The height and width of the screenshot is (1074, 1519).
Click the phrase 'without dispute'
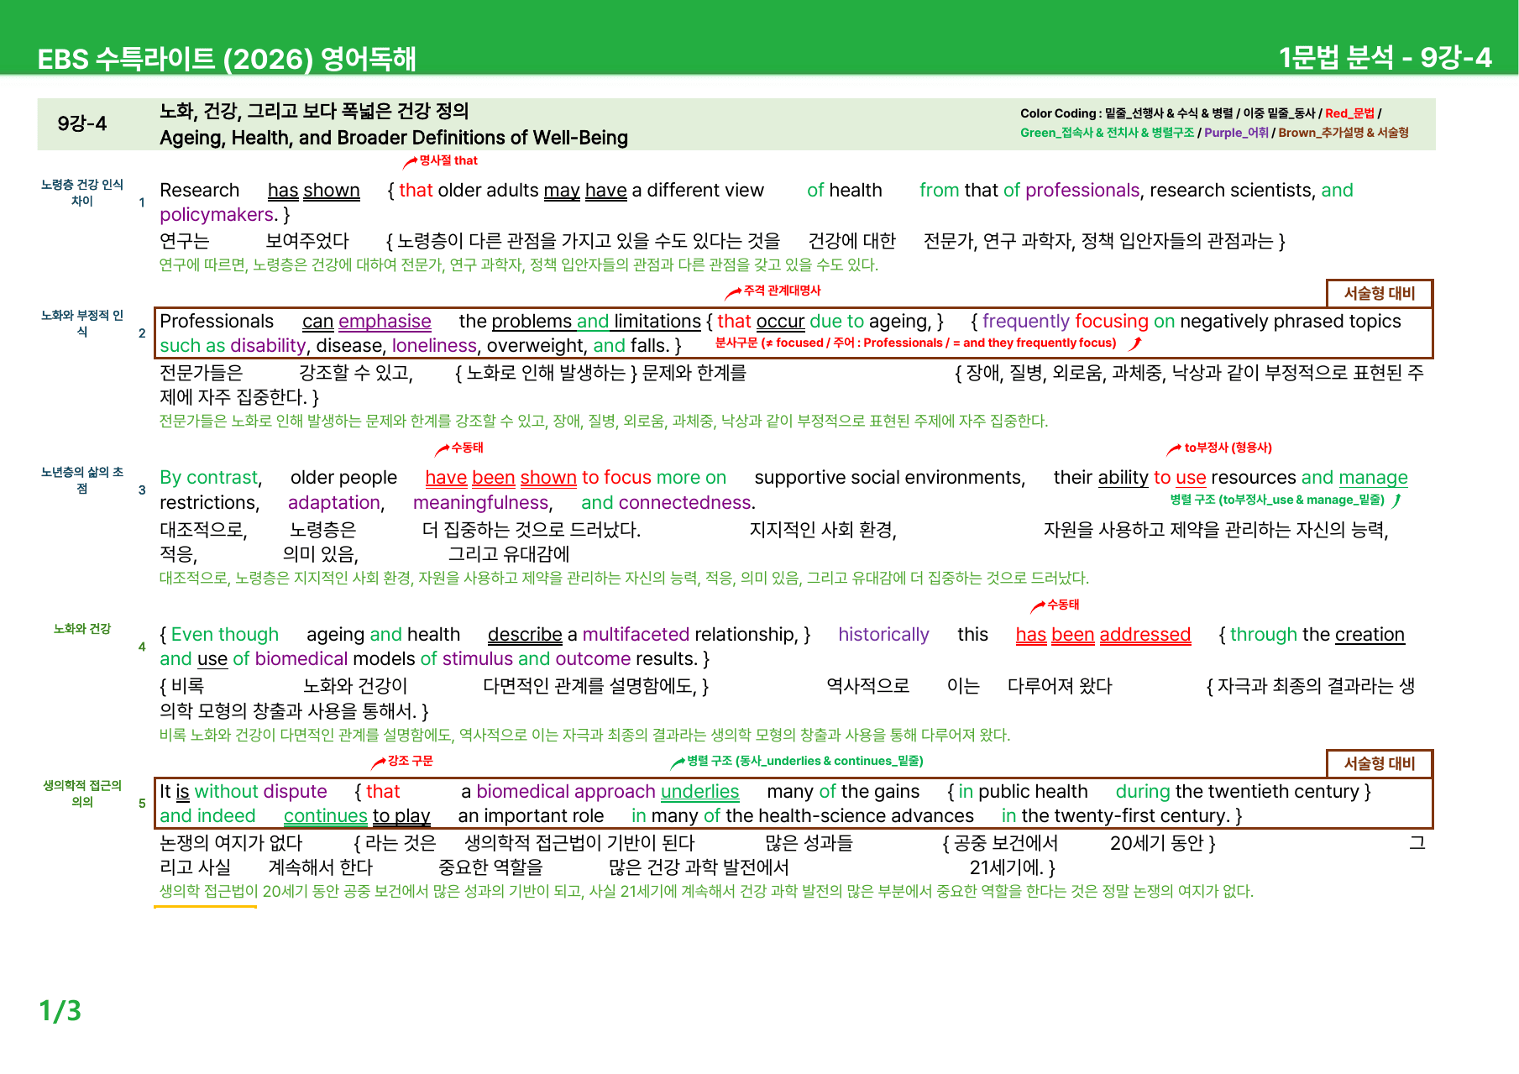tap(260, 792)
